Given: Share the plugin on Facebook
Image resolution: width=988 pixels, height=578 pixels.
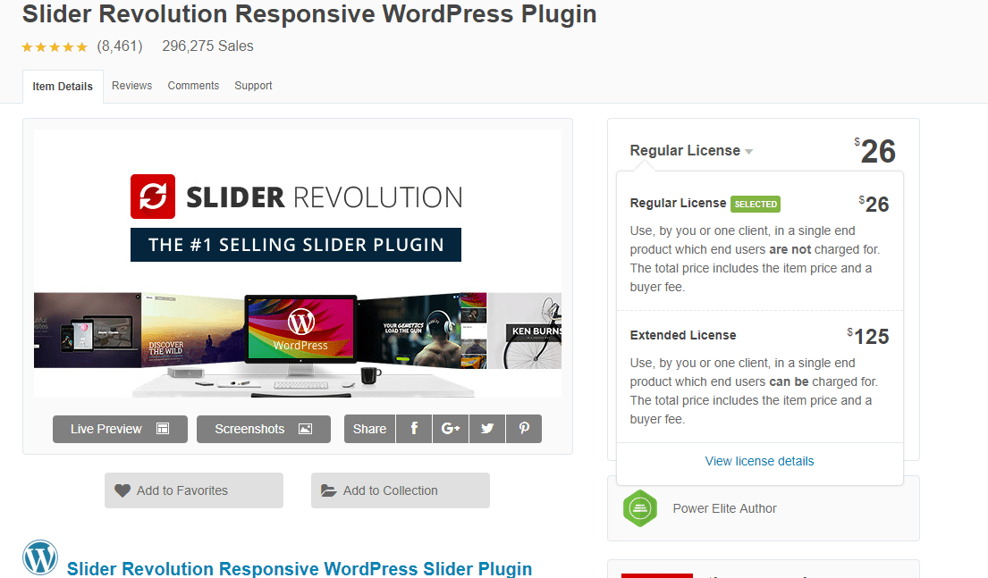Looking at the screenshot, I should click(414, 429).
